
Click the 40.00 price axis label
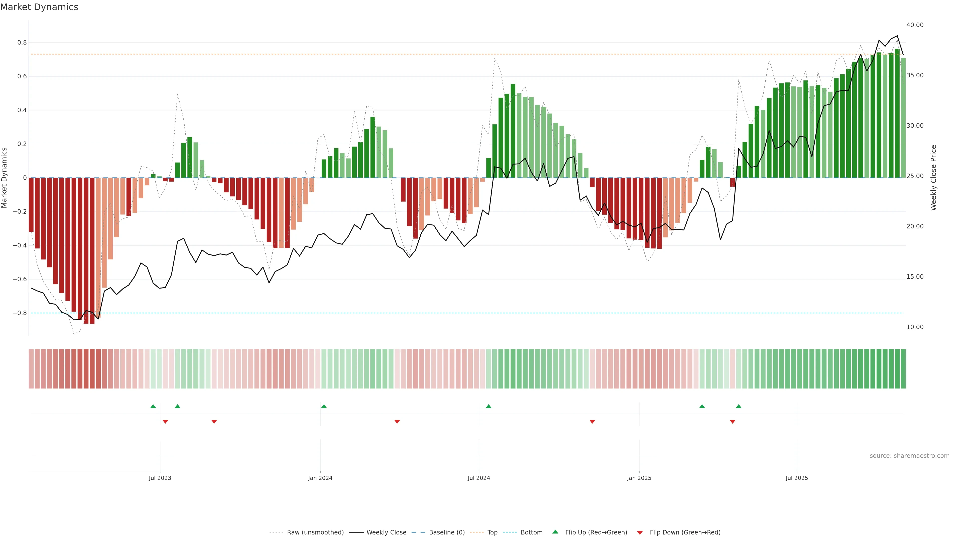click(915, 25)
